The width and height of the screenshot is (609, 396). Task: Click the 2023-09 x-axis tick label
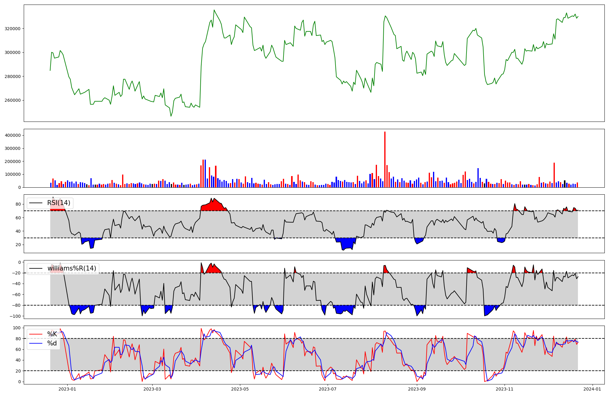[417, 389]
